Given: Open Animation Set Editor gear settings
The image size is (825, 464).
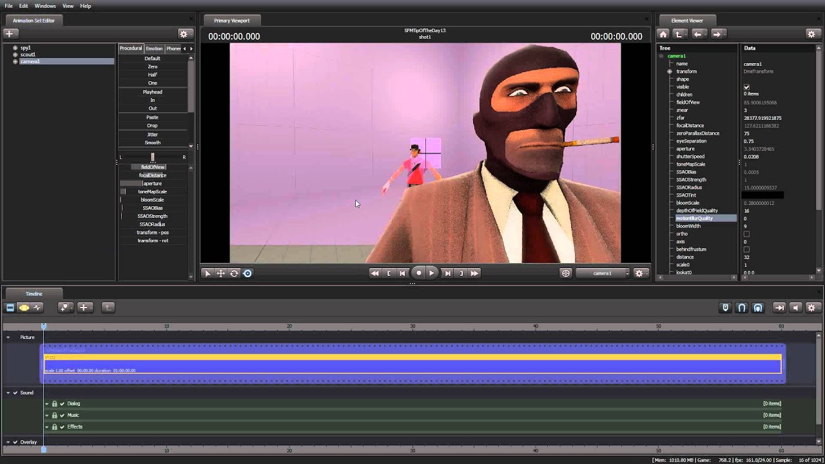Looking at the screenshot, I should click(x=184, y=34).
